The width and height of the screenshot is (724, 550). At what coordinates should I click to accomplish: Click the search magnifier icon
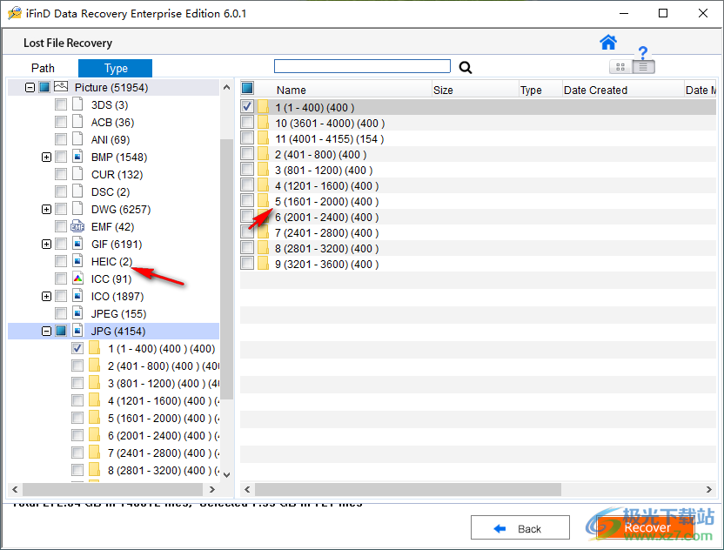click(466, 67)
